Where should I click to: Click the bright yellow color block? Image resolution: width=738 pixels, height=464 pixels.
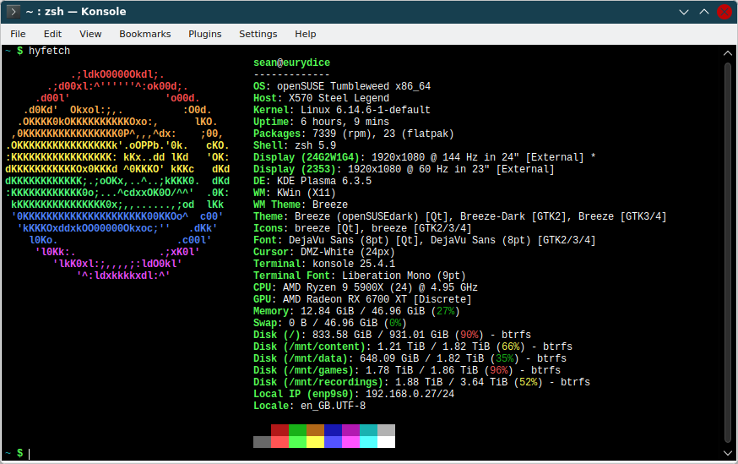(x=315, y=442)
